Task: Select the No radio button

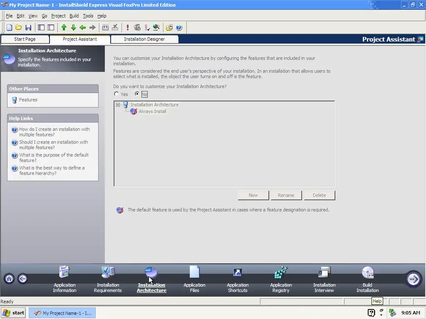Action: click(x=137, y=94)
